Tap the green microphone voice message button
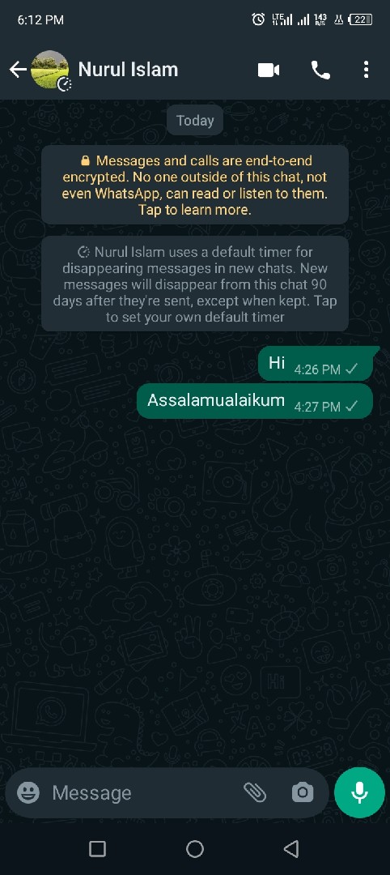The height and width of the screenshot is (875, 390). coord(359,792)
